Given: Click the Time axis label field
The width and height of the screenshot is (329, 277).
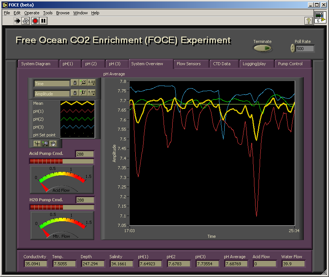Looking at the screenshot, I should [52, 84].
